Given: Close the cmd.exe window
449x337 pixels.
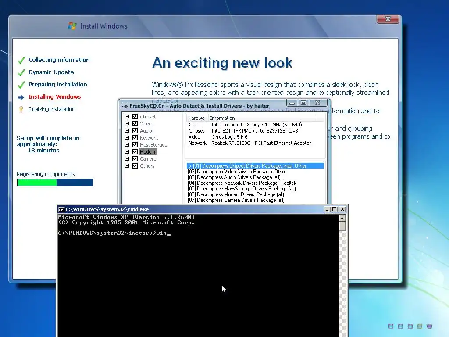Looking at the screenshot, I should (342, 209).
